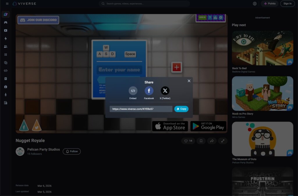Select the planet discover sidebar icon

point(6,15)
